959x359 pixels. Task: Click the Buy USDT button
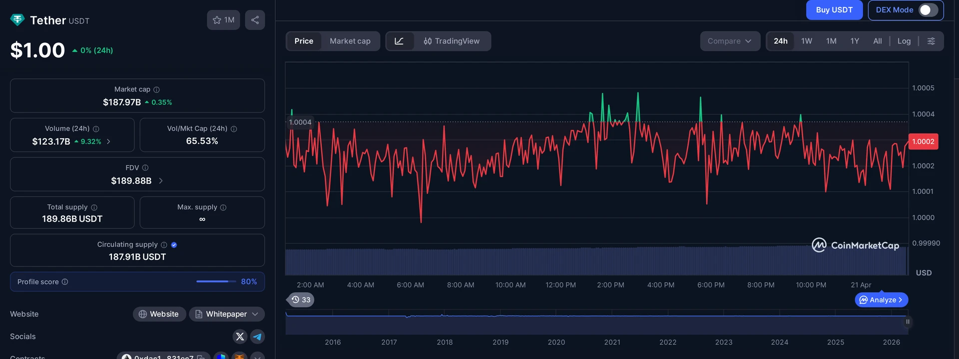tap(834, 10)
